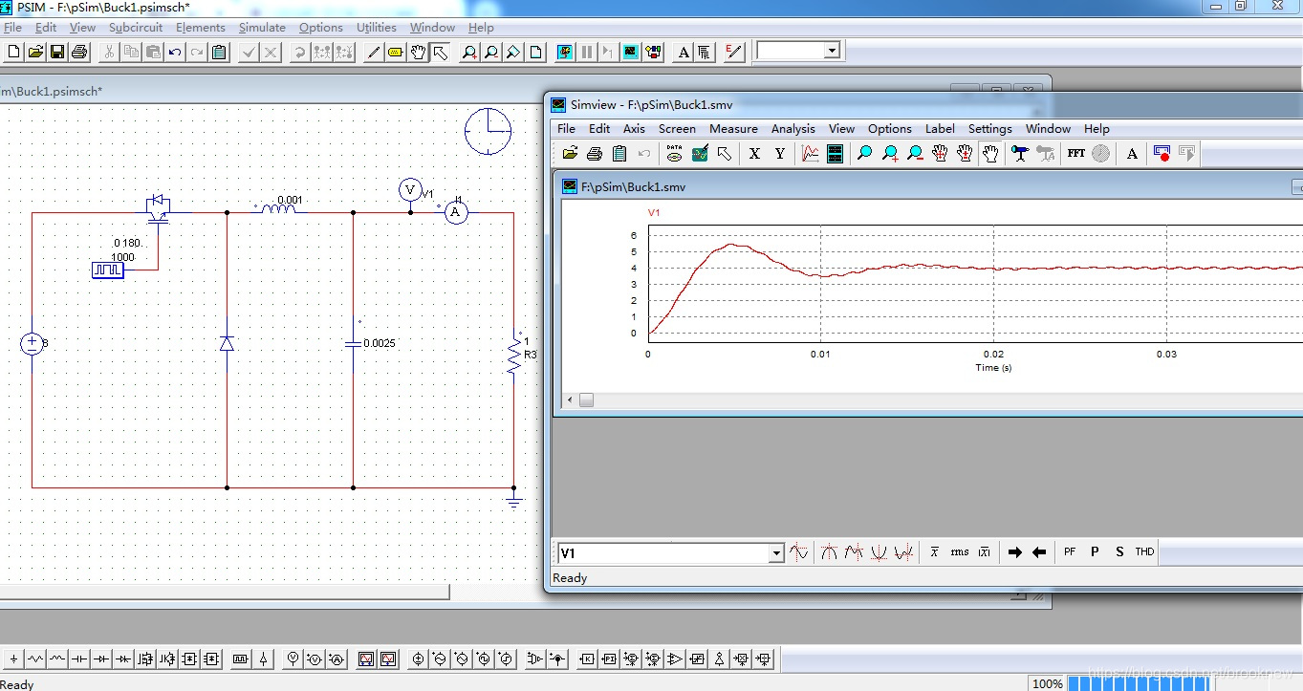
Task: Open Simview Axis menu
Action: coord(634,129)
